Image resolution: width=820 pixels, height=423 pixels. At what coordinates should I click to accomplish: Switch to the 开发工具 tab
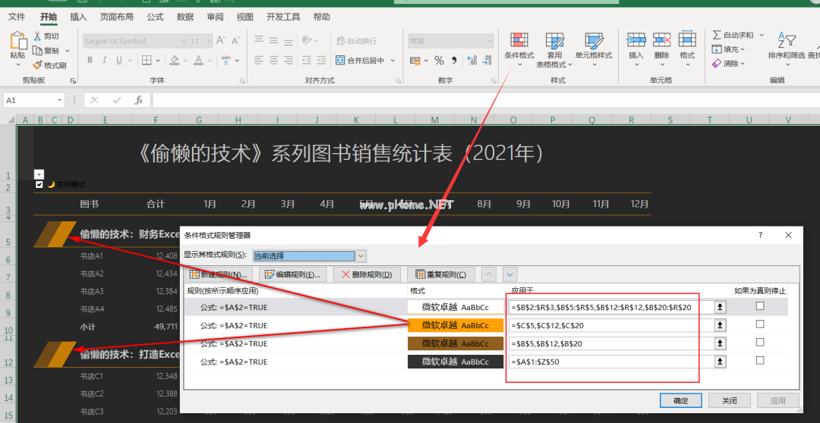[283, 17]
